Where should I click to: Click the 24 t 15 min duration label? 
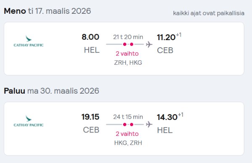point(128,117)
